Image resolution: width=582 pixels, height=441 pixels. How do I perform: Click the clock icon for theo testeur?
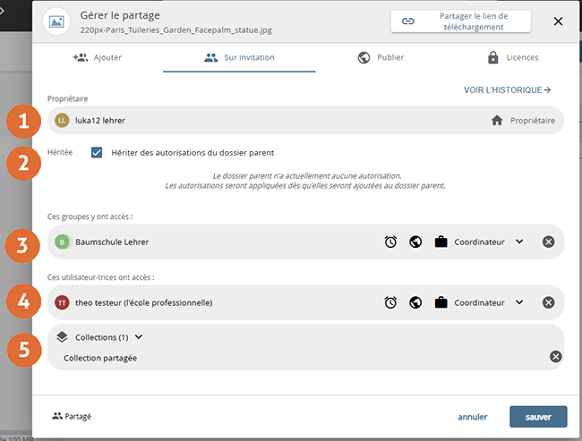[390, 302]
